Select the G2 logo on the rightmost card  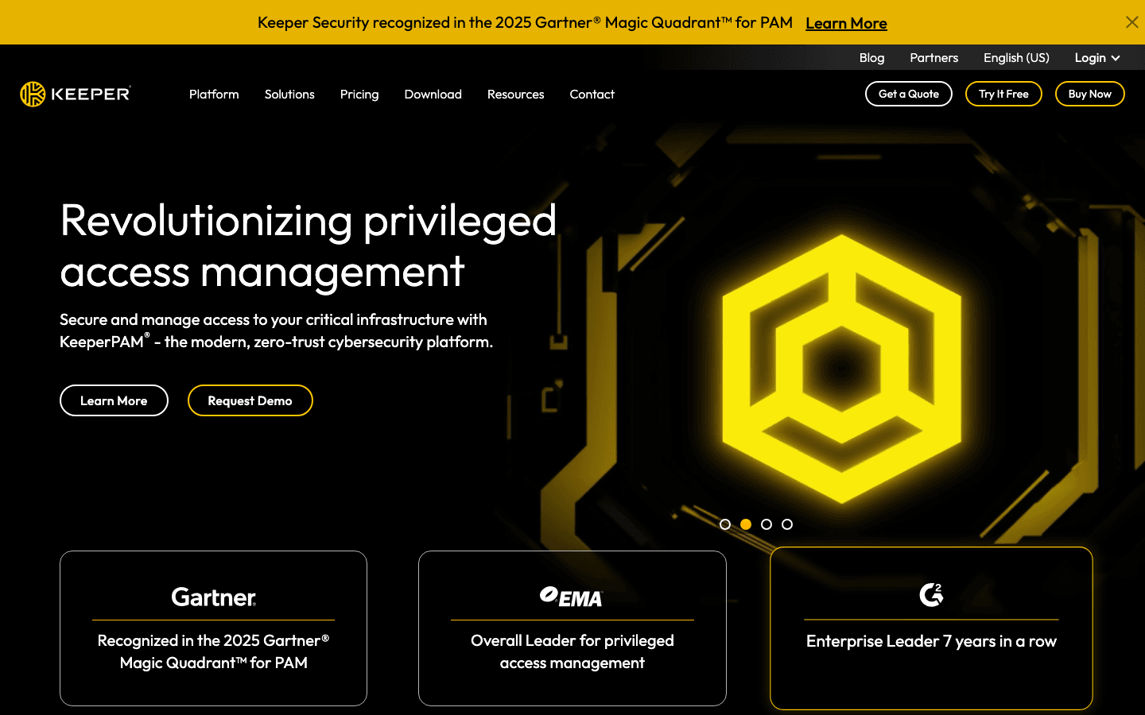[x=930, y=597]
